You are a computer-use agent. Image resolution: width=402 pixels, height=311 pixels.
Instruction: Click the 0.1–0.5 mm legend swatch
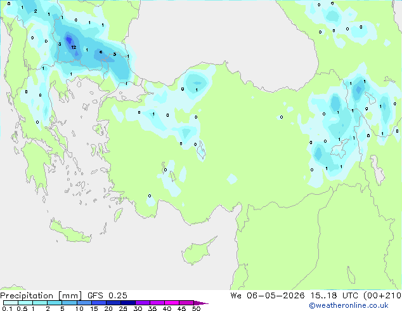(x=11, y=303)
